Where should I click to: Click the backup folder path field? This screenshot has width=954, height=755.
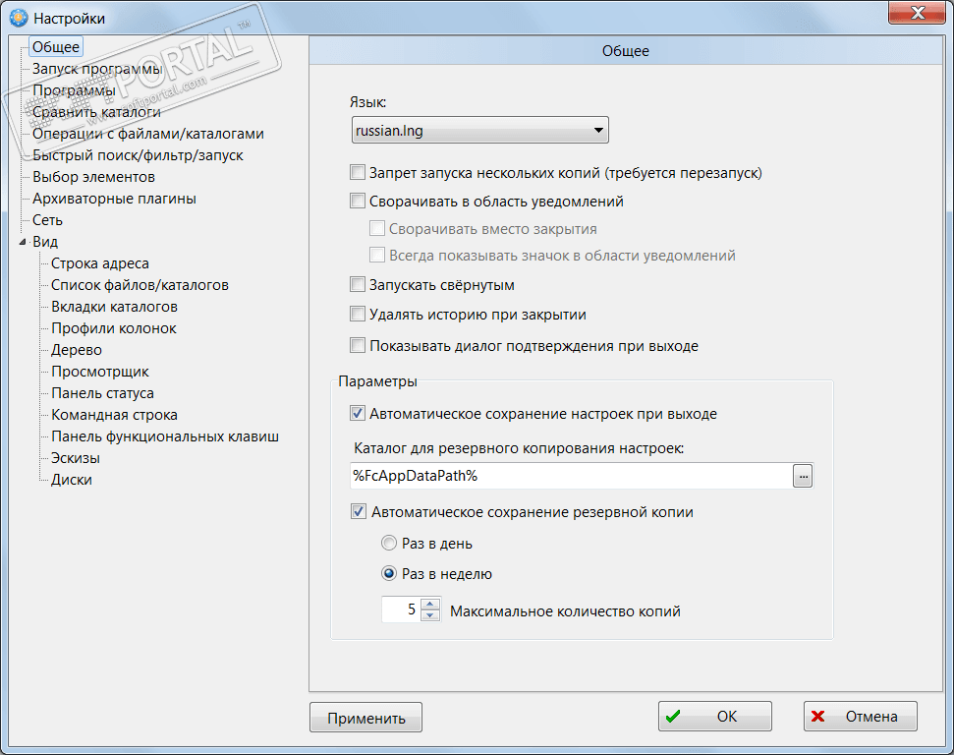pyautogui.click(x=571, y=476)
